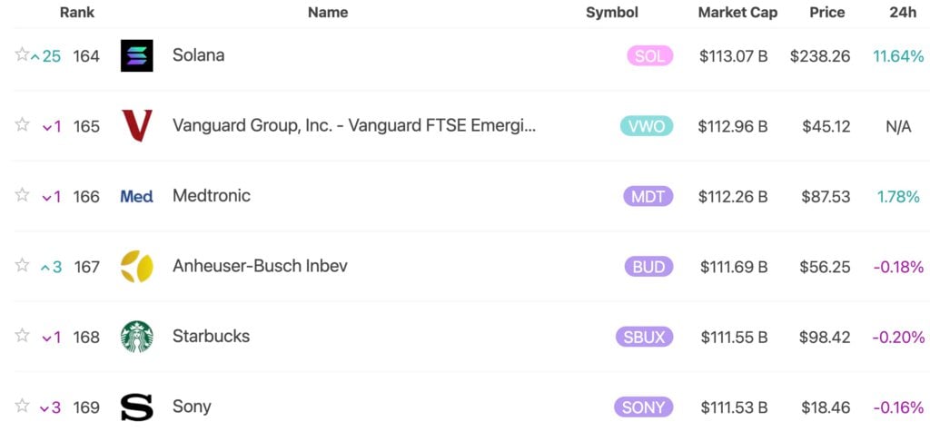Sort by the Price column header
Image resolution: width=930 pixels, height=441 pixels.
[827, 13]
